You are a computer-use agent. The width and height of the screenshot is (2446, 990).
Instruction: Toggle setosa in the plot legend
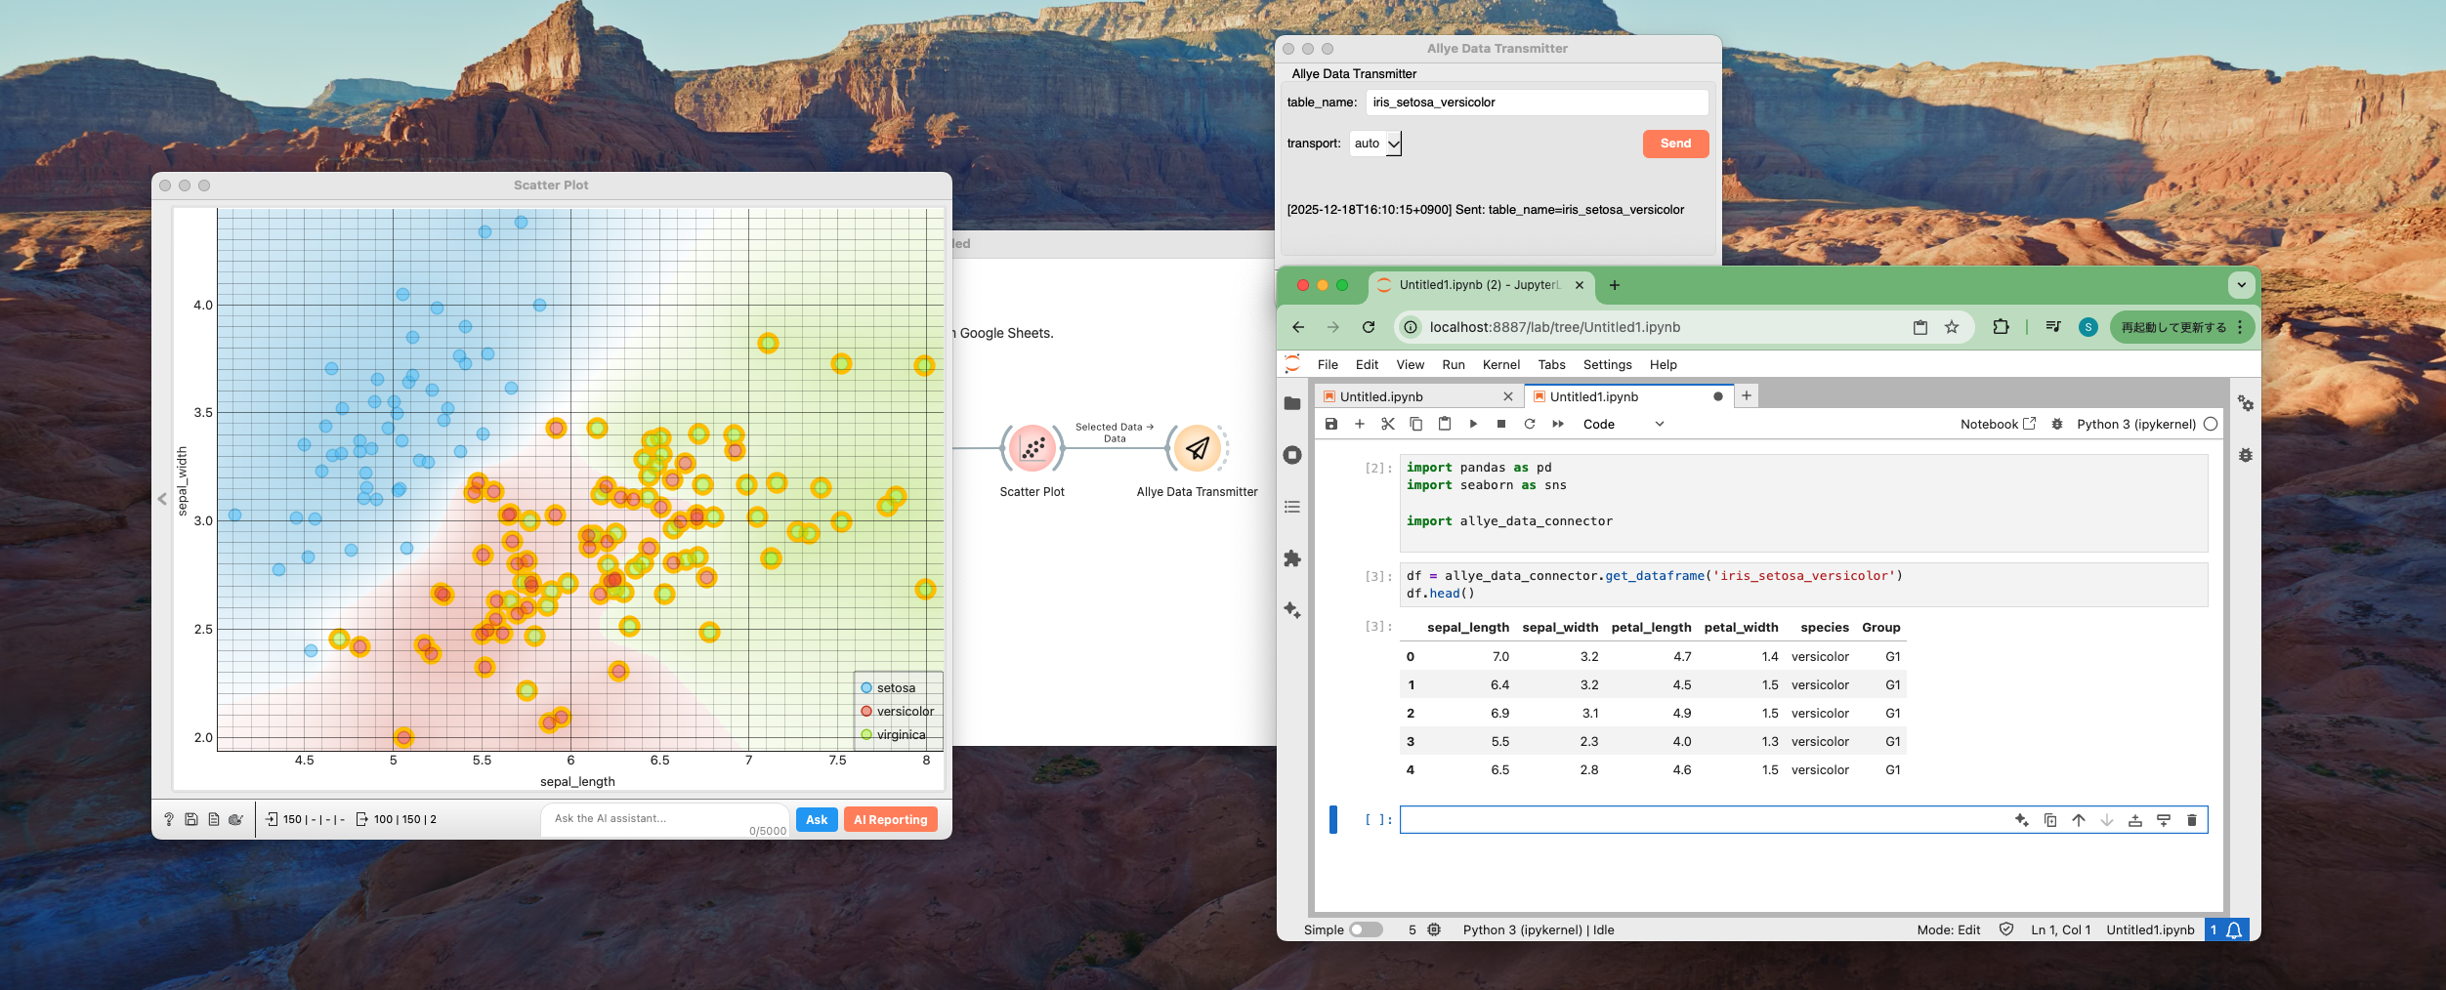click(x=895, y=688)
